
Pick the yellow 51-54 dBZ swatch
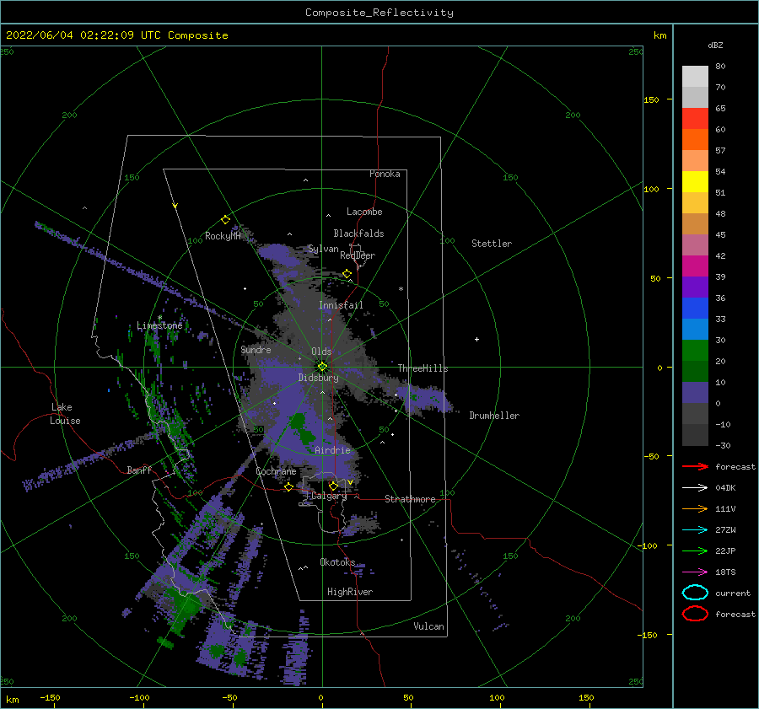point(695,181)
